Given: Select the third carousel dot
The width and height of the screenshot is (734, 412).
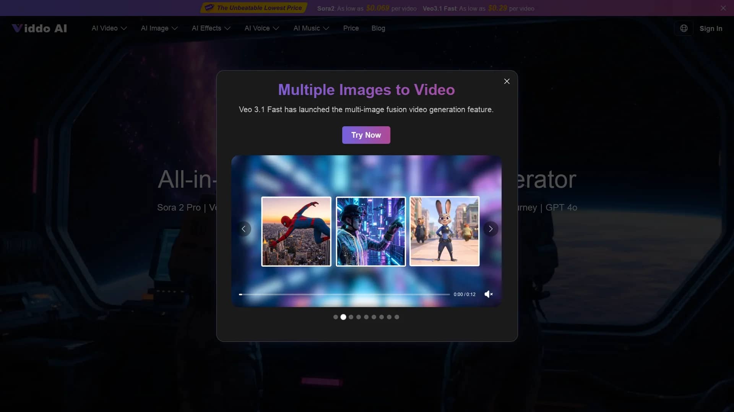Looking at the screenshot, I should (x=351, y=317).
